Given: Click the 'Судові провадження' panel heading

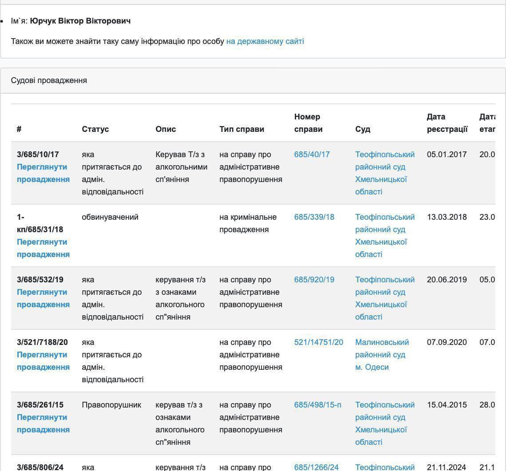Looking at the screenshot, I should [49, 80].
